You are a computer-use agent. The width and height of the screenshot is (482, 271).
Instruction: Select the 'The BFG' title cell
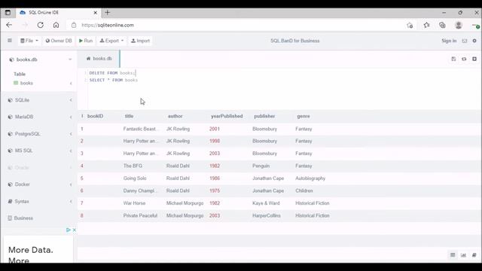(133, 166)
